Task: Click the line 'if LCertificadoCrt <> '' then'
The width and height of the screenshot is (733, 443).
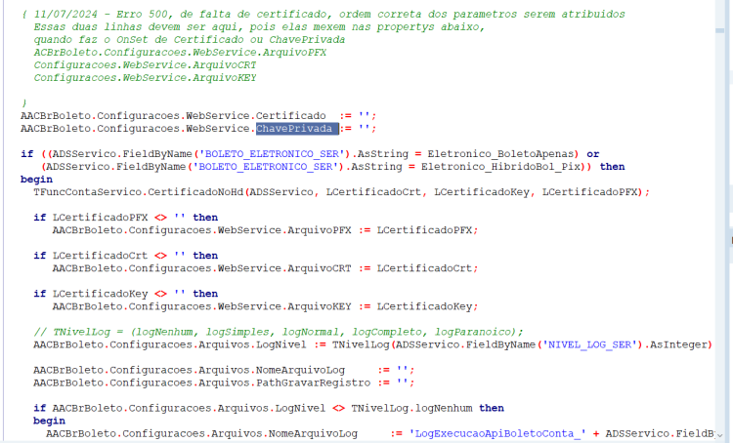Action: pos(126,256)
